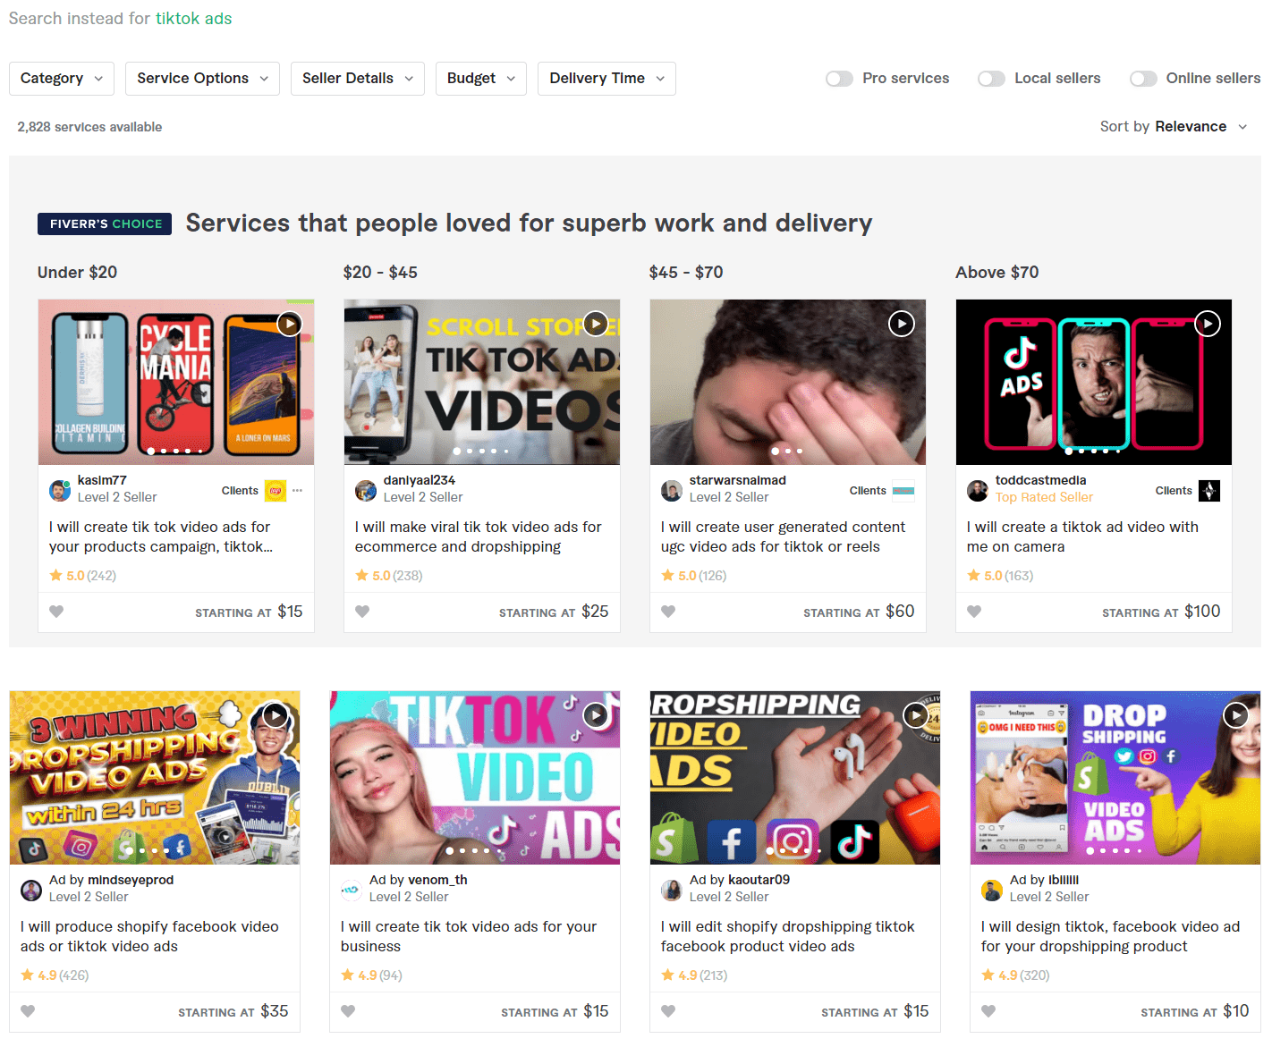Show more clients for kasim77 ellipsis
This screenshot has height=1047, width=1272.
pos(298,490)
